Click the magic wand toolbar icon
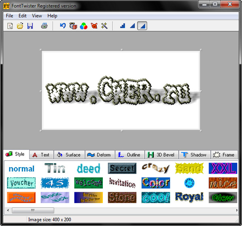This screenshot has width=242, height=226. 104,26
